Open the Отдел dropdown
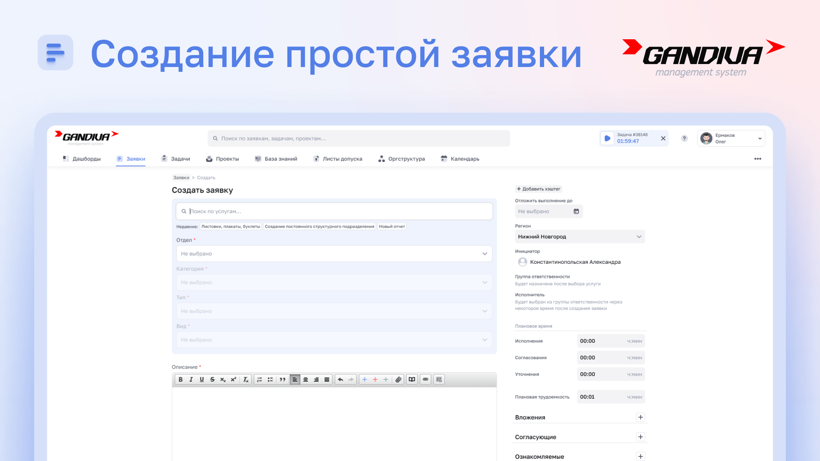This screenshot has width=820, height=461. pyautogui.click(x=334, y=254)
